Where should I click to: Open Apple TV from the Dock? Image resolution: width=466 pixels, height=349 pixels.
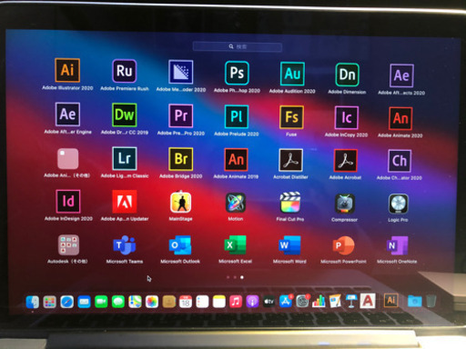click(268, 302)
